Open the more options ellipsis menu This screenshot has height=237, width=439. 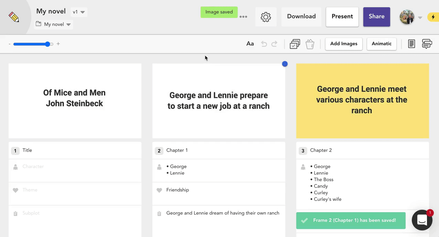[x=244, y=16]
